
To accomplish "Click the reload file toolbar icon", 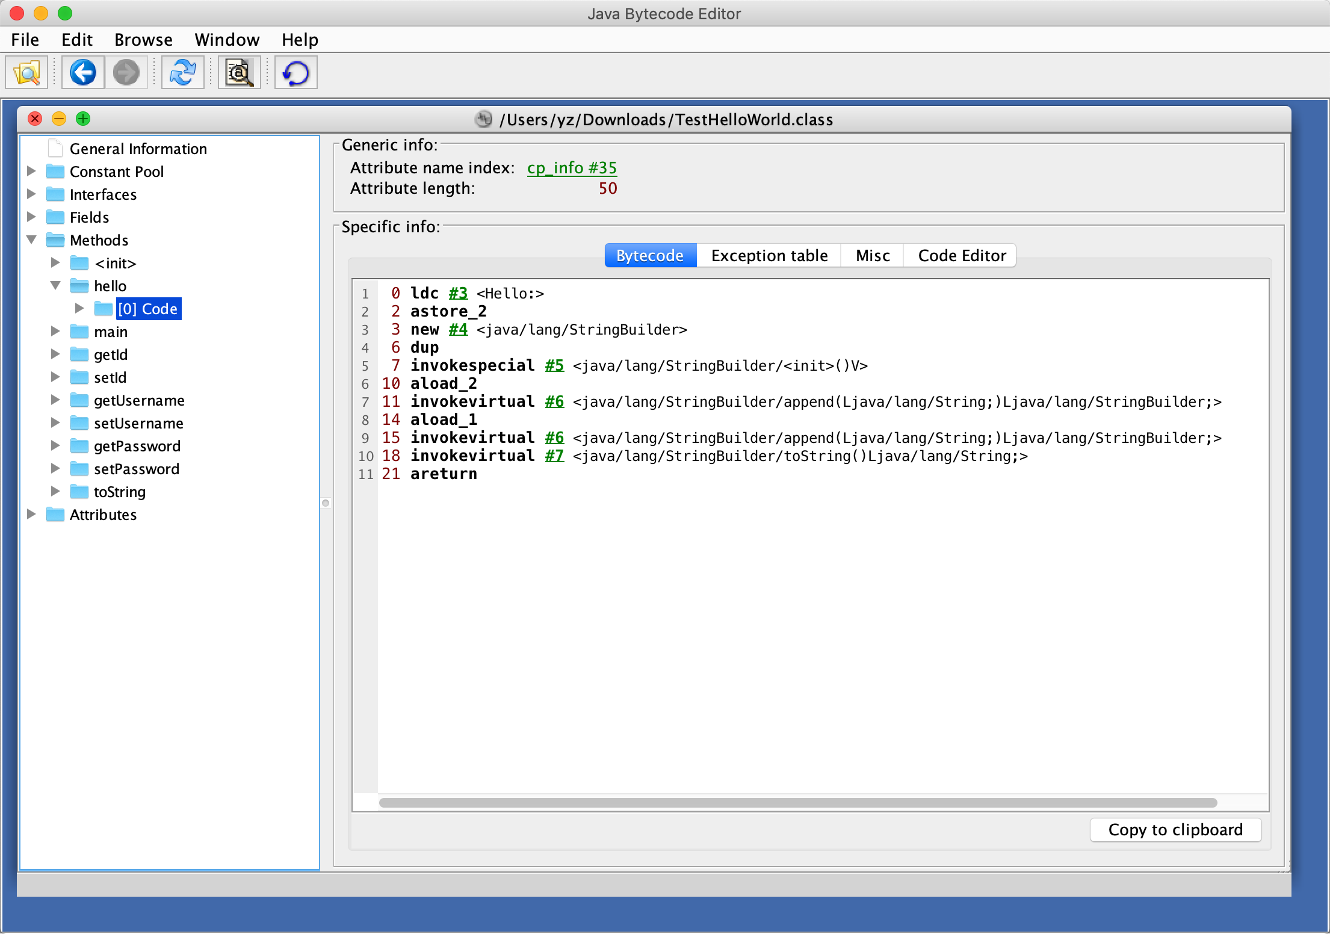I will point(182,73).
